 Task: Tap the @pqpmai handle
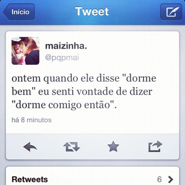(x=62, y=58)
